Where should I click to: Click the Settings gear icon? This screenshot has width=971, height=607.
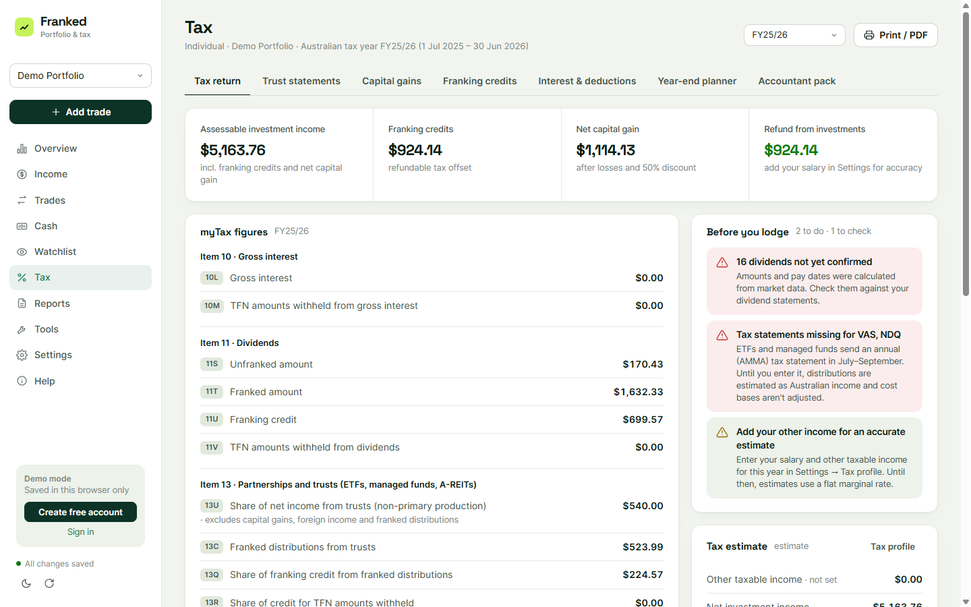click(22, 355)
